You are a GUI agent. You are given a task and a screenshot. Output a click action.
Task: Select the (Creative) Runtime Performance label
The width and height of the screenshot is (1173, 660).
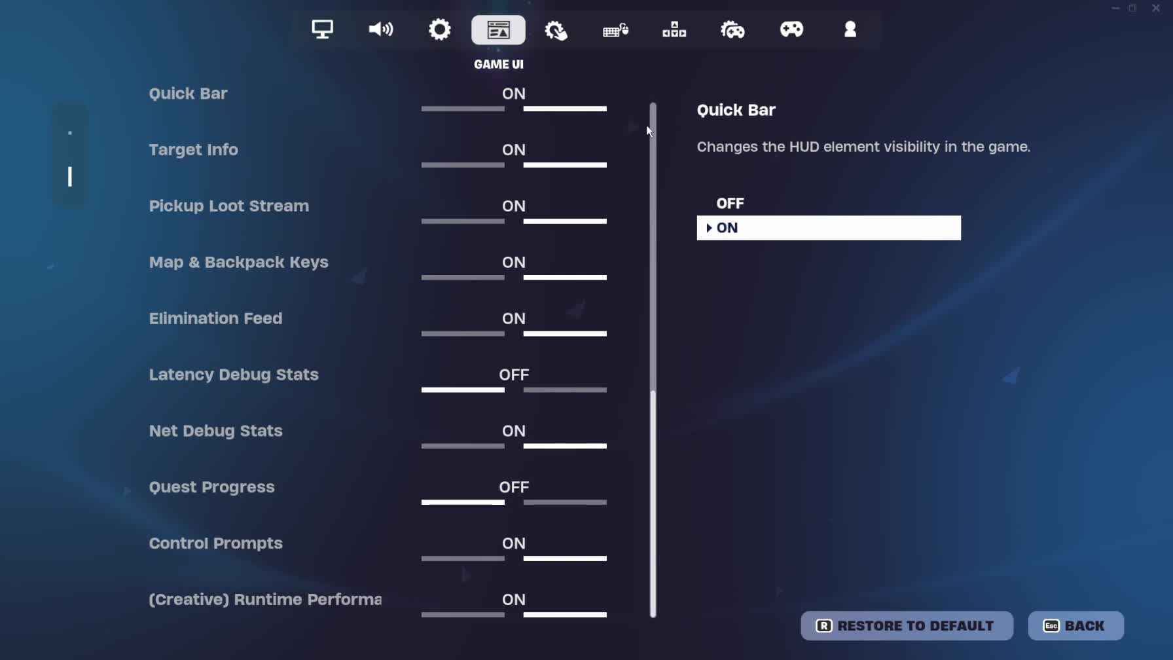(265, 600)
